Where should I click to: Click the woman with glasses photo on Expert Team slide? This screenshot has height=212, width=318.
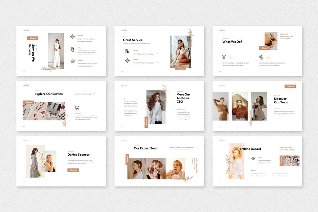point(175,169)
